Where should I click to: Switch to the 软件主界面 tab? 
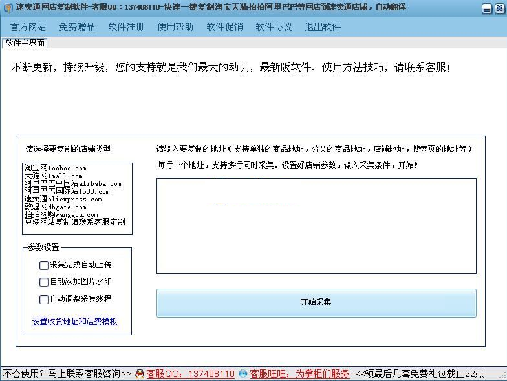point(25,43)
